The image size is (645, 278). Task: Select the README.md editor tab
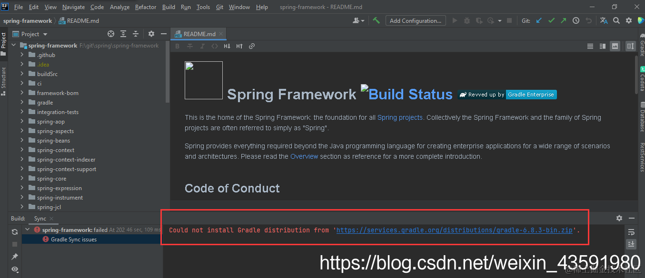(x=199, y=34)
